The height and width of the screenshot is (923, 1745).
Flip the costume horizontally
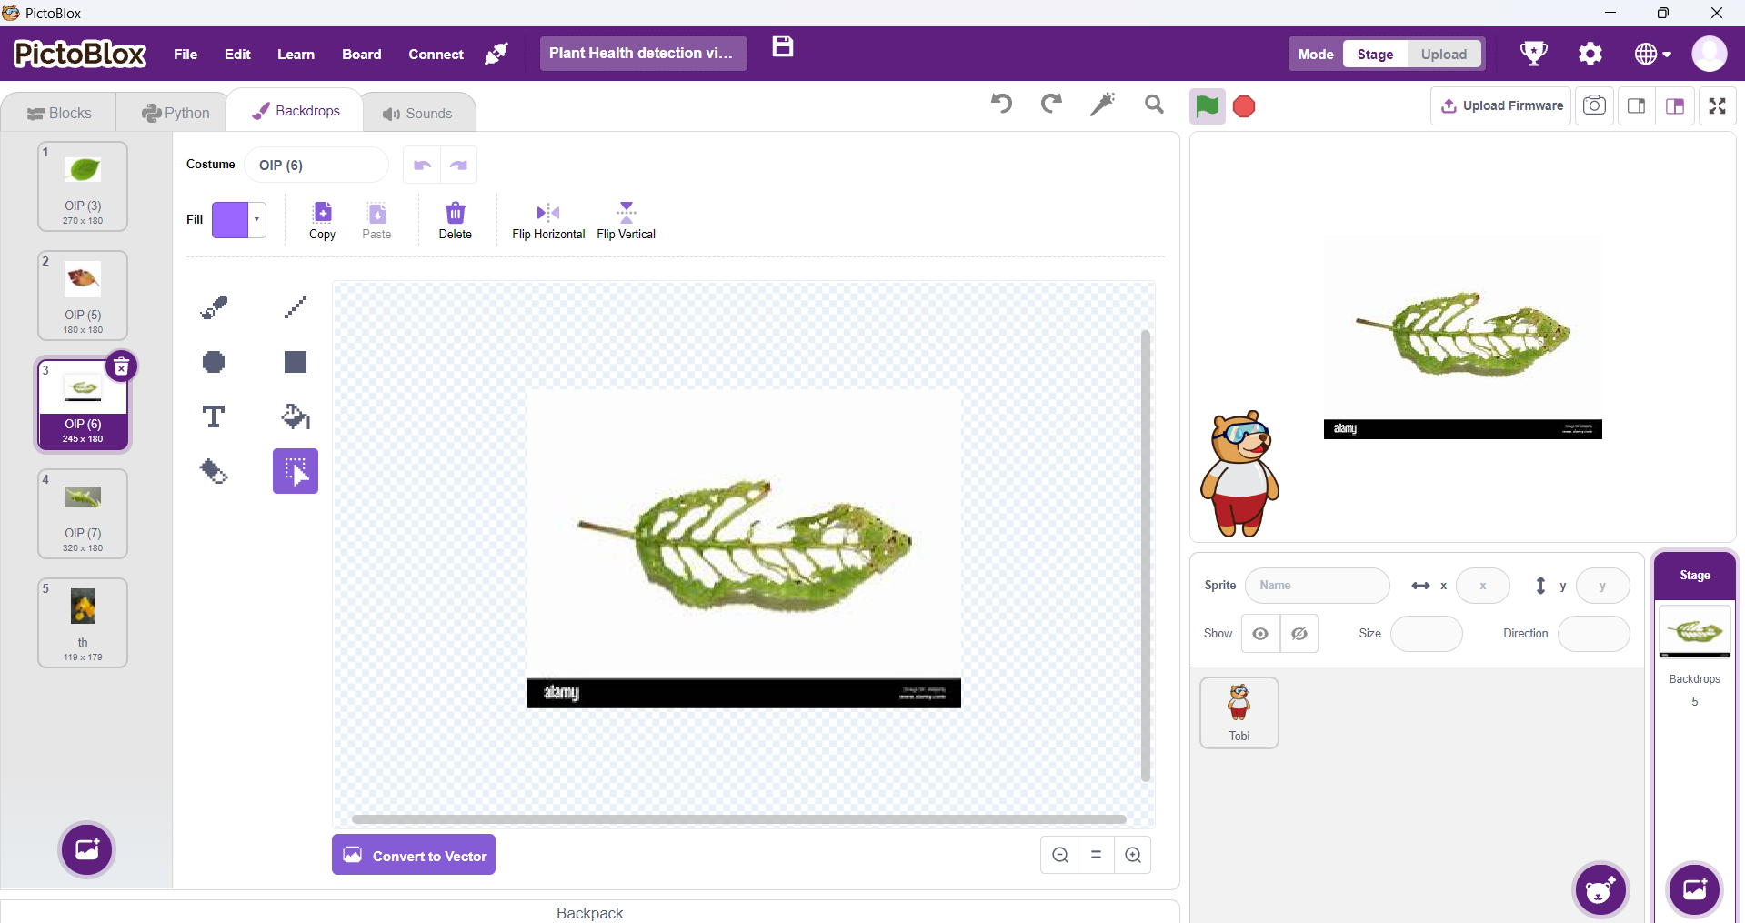[x=548, y=220]
